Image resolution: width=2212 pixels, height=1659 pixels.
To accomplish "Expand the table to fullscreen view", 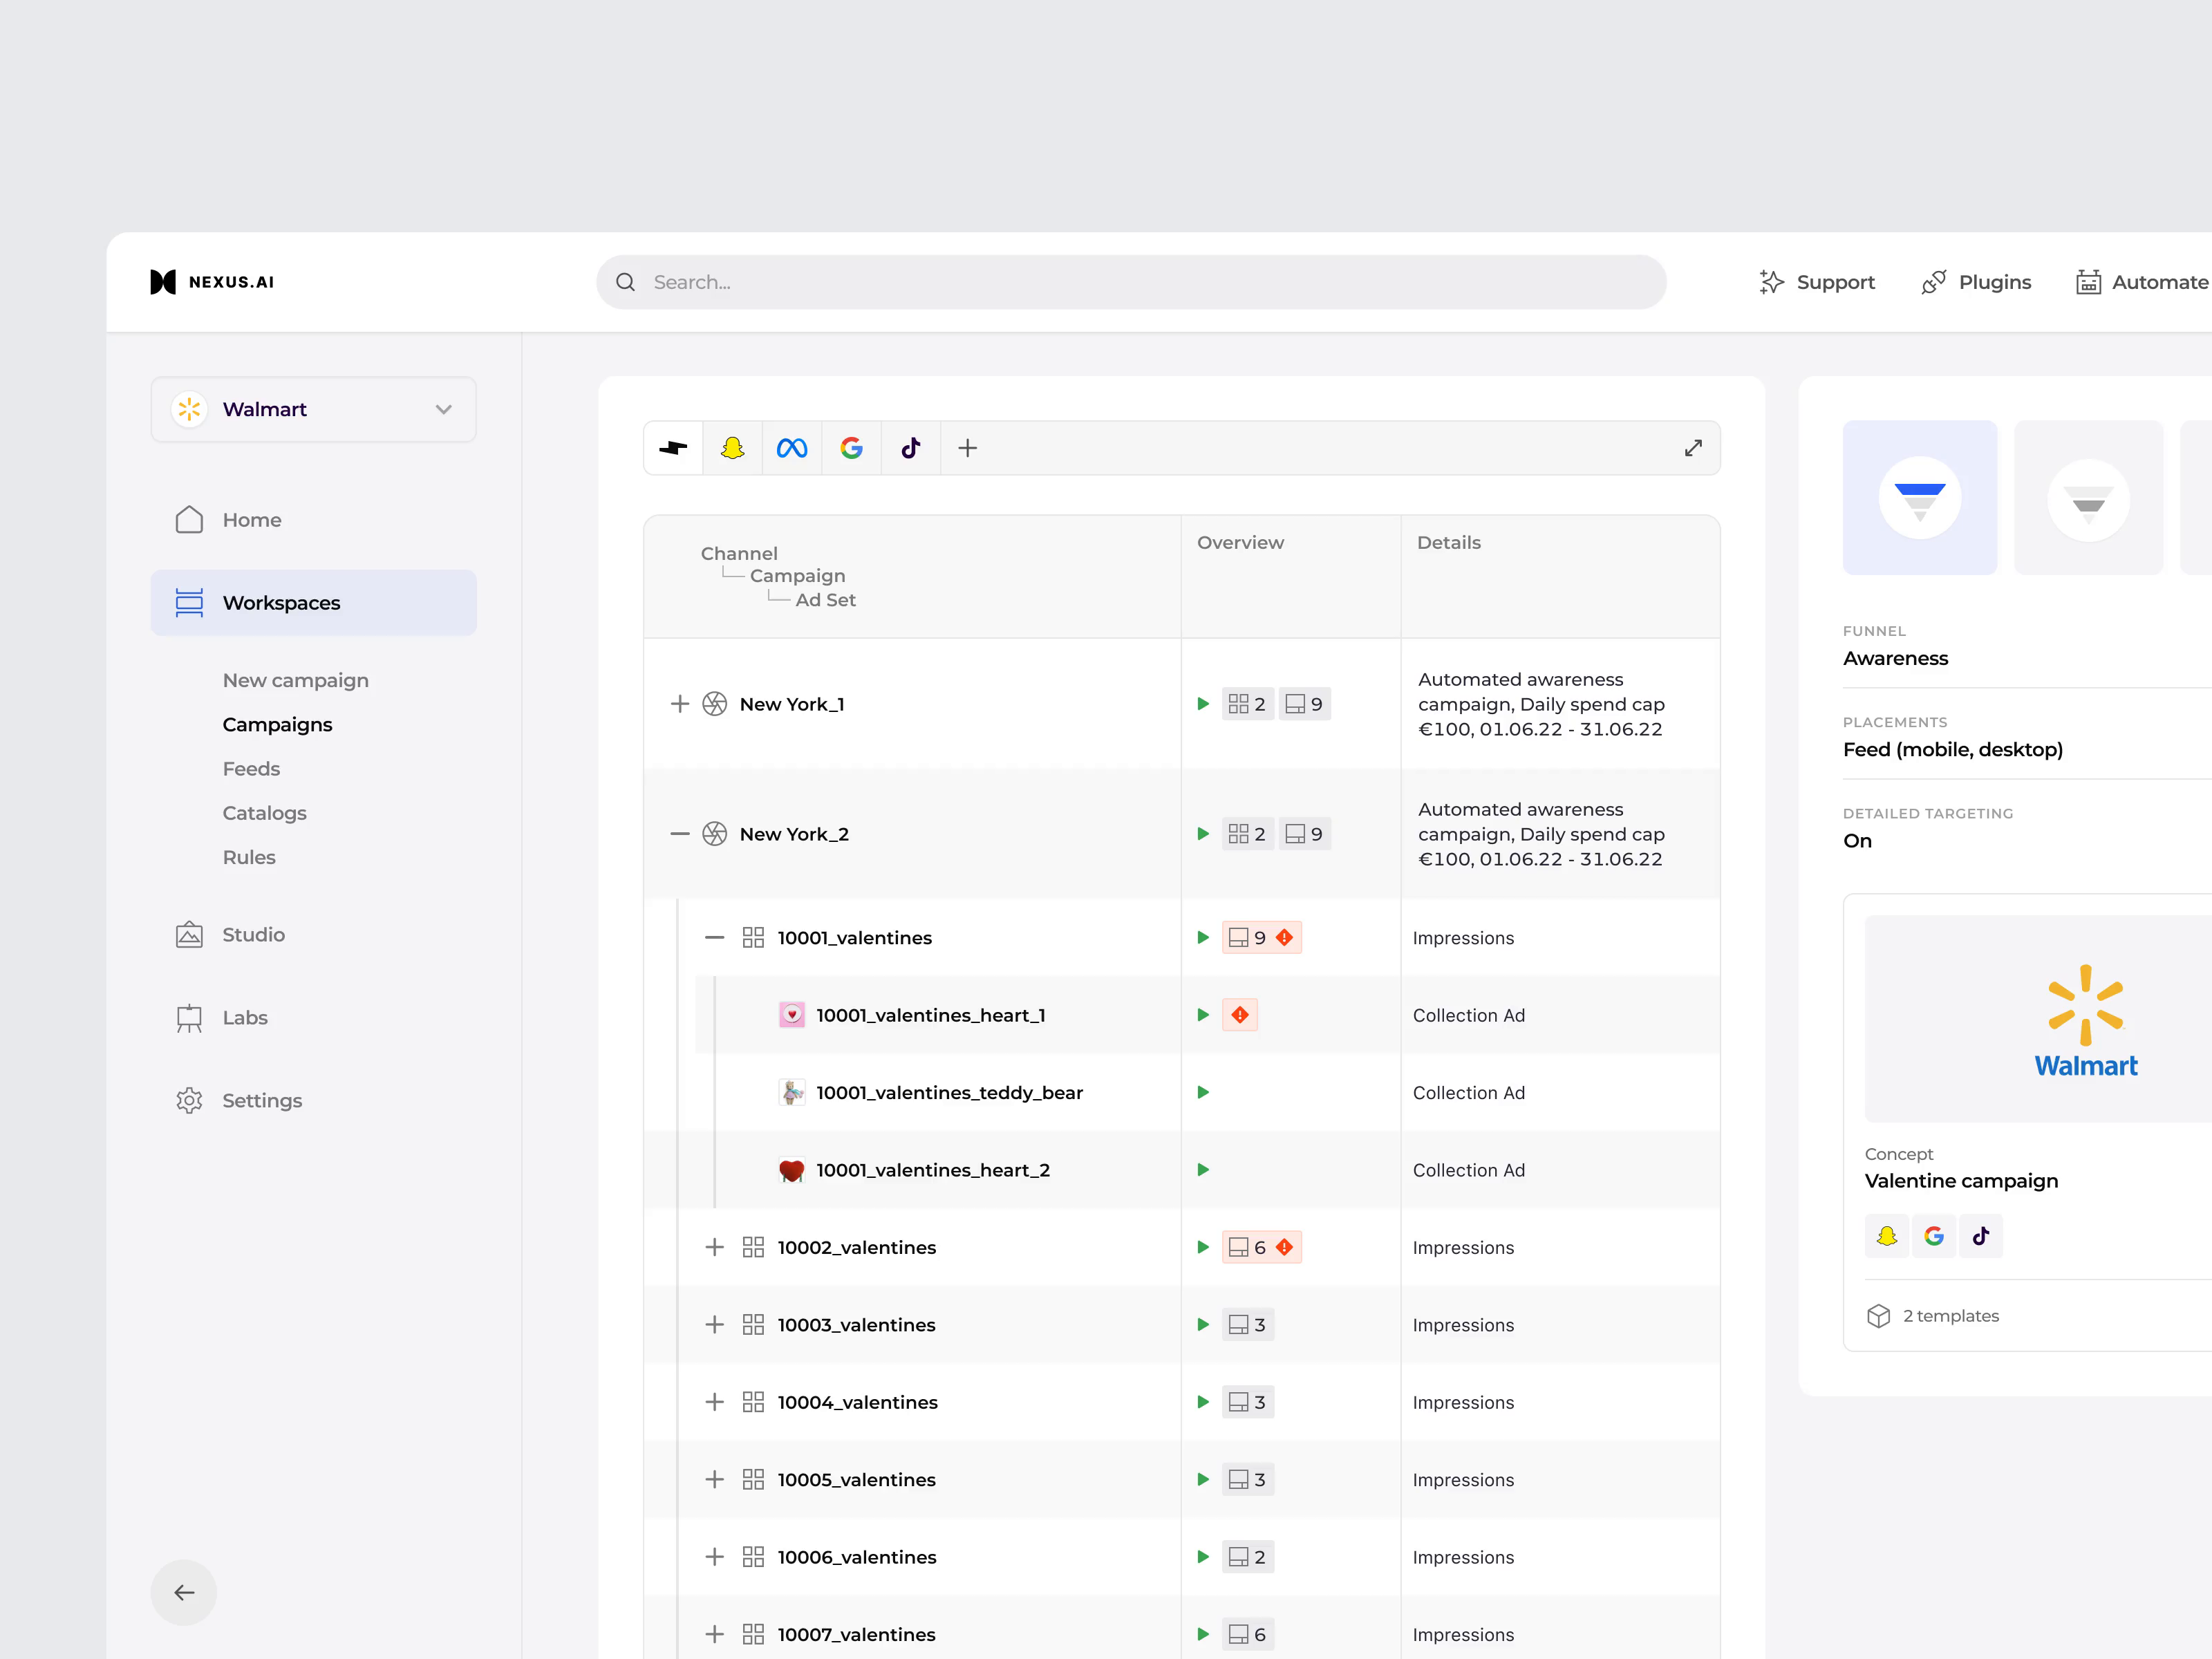I will (1693, 447).
